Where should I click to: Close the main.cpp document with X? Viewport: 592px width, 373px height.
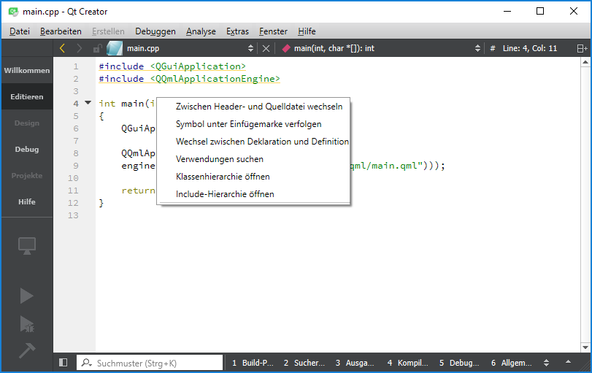(266, 48)
